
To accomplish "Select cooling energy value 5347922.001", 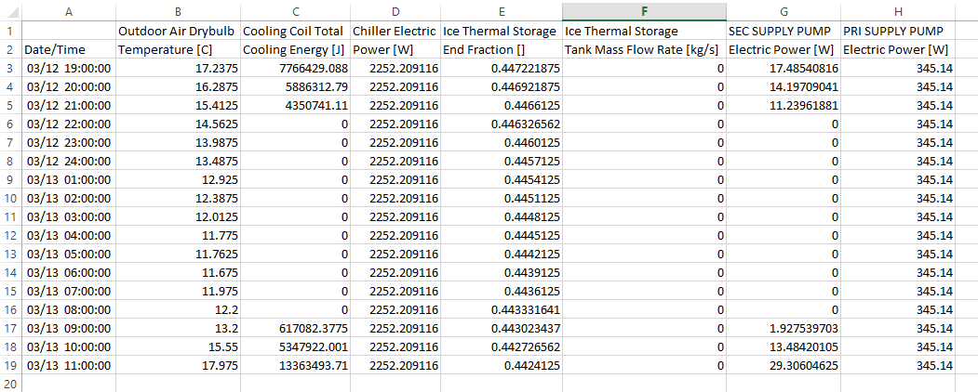I will pyautogui.click(x=295, y=346).
